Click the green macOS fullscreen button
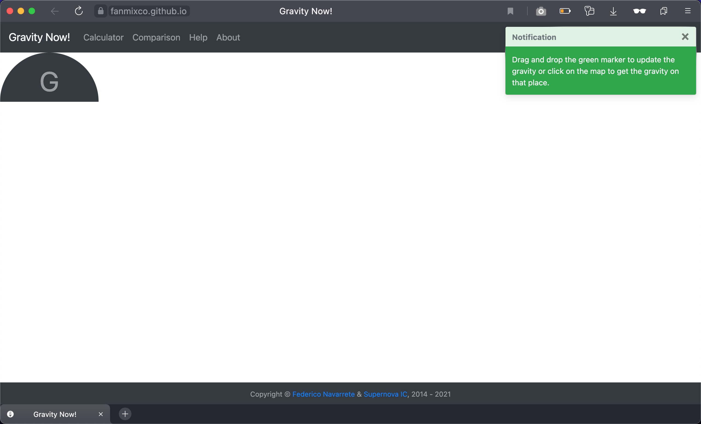Image resolution: width=701 pixels, height=424 pixels. pyautogui.click(x=32, y=11)
